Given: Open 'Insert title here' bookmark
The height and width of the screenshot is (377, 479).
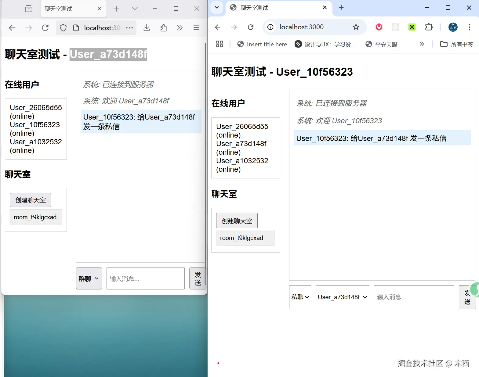Looking at the screenshot, I should click(x=262, y=44).
